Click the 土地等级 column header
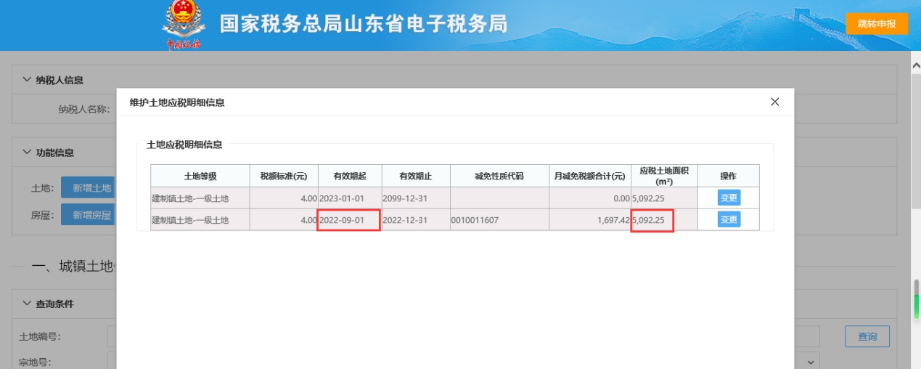 (200, 177)
